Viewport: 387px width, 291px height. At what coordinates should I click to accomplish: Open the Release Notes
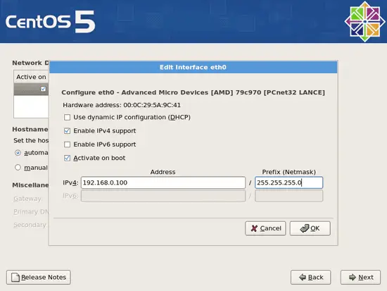coord(39,277)
